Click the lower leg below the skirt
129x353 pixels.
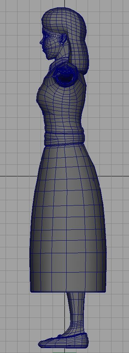pos(76,308)
